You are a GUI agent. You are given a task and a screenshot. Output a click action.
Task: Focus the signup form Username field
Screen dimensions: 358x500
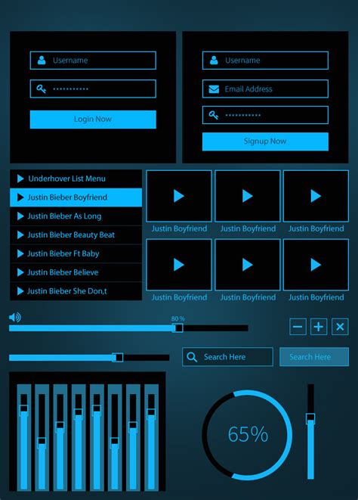pos(265,61)
